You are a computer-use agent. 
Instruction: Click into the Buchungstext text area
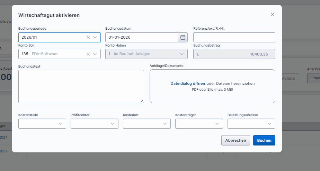coord(81,86)
